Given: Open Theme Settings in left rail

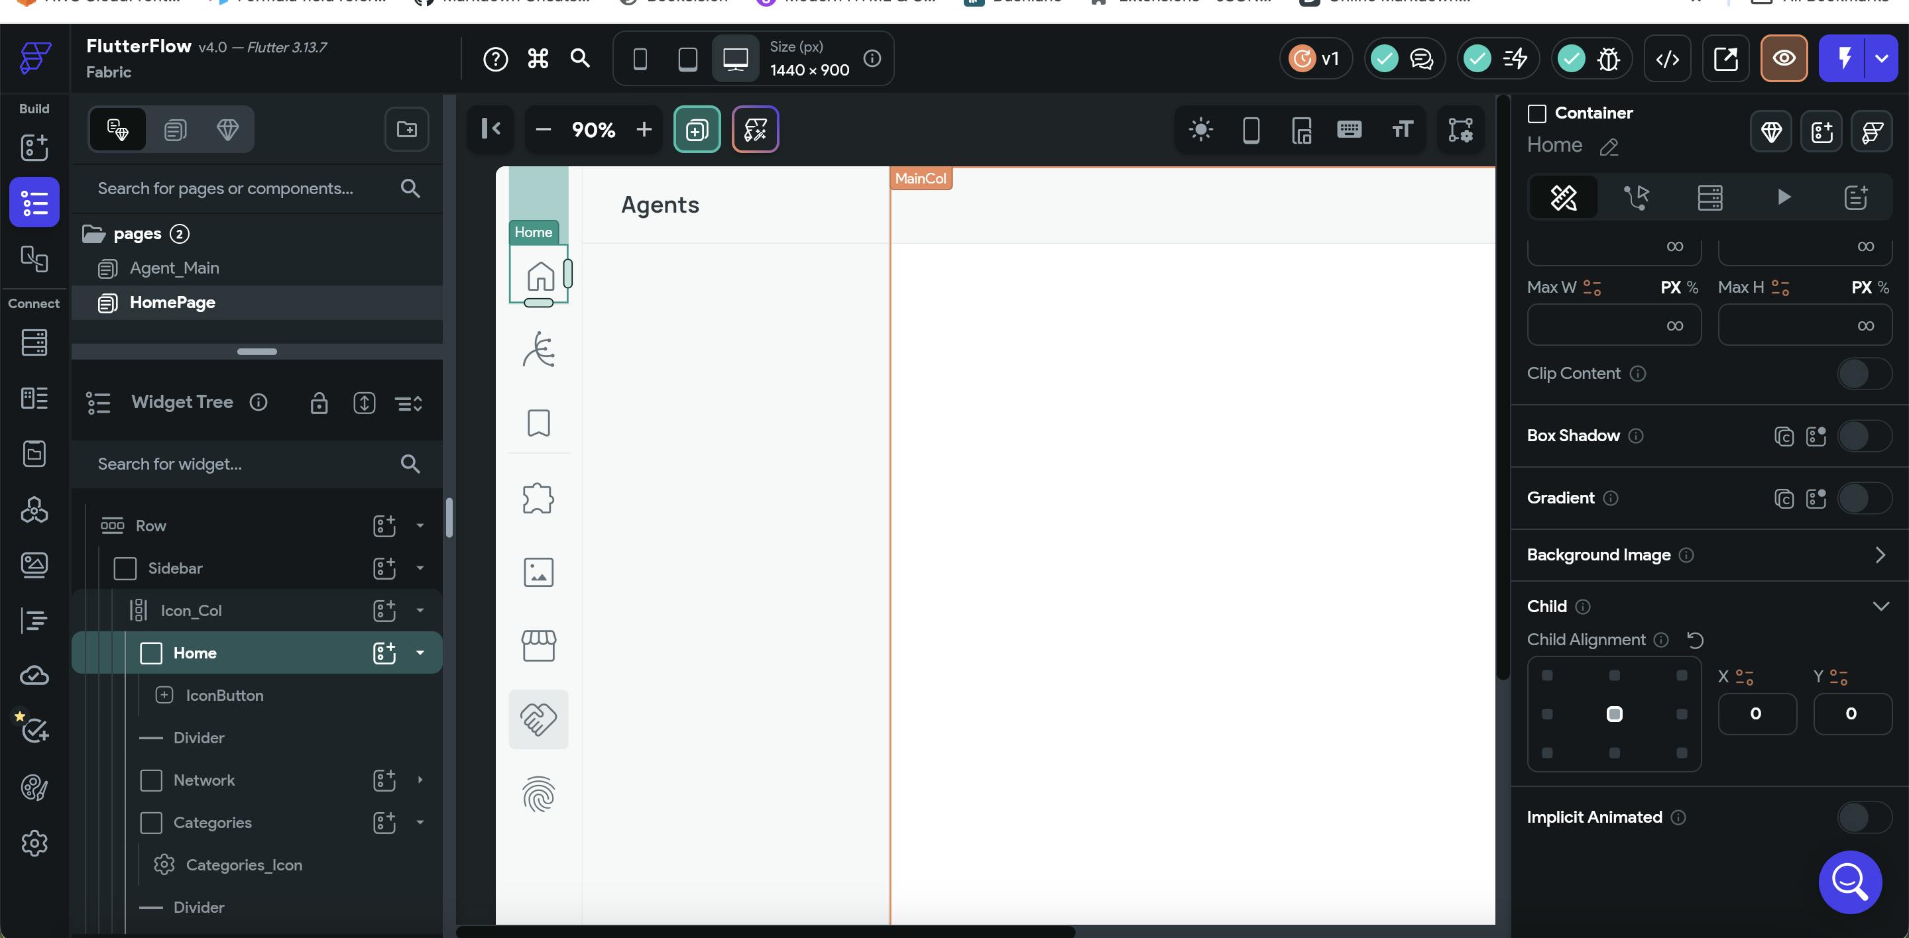Looking at the screenshot, I should coord(34,787).
